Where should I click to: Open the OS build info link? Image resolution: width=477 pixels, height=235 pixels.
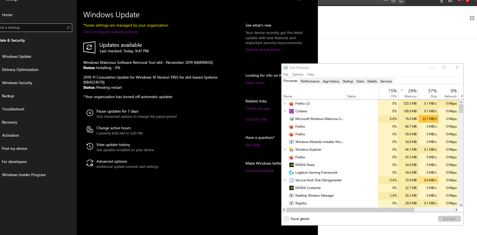tap(256, 119)
